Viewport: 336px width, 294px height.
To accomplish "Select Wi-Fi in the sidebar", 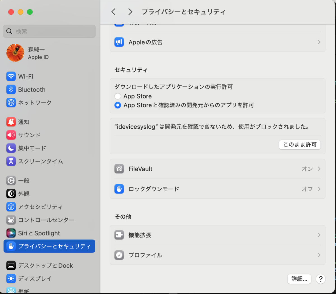I will pos(49,76).
